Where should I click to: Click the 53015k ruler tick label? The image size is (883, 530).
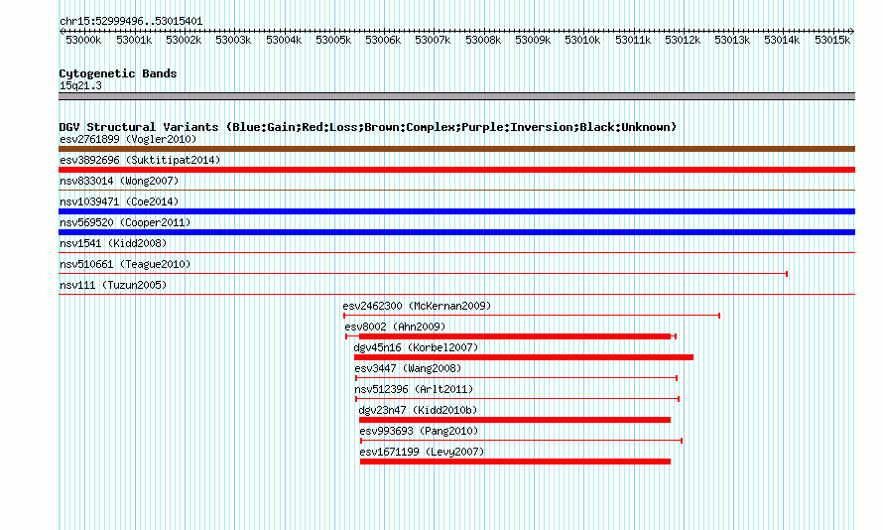coord(832,40)
